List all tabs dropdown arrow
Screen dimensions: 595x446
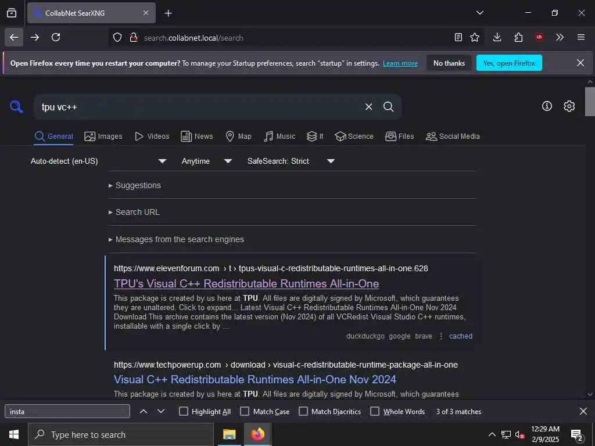479,13
